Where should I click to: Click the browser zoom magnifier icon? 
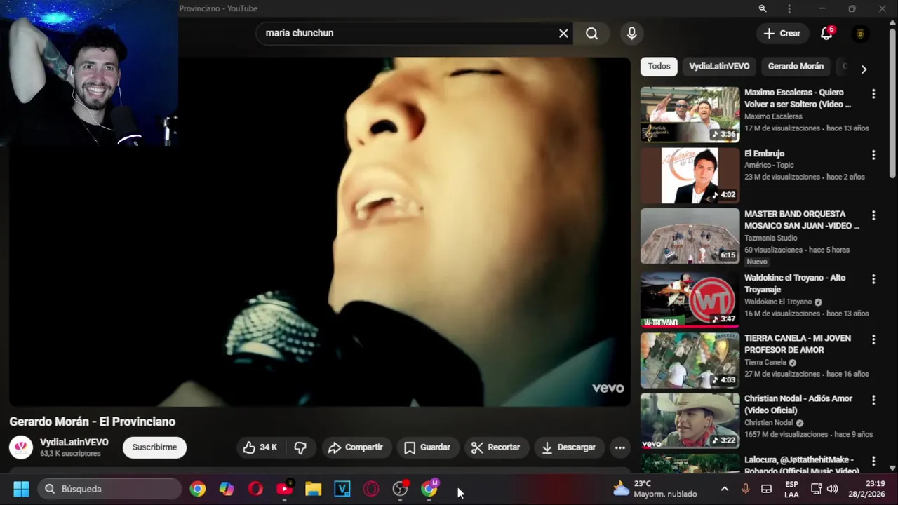point(763,8)
